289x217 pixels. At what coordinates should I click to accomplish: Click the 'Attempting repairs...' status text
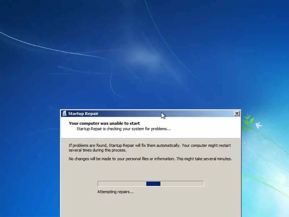pos(115,192)
